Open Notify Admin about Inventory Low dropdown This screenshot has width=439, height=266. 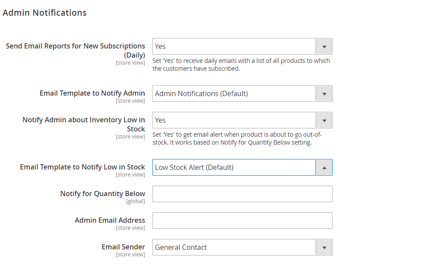242,120
